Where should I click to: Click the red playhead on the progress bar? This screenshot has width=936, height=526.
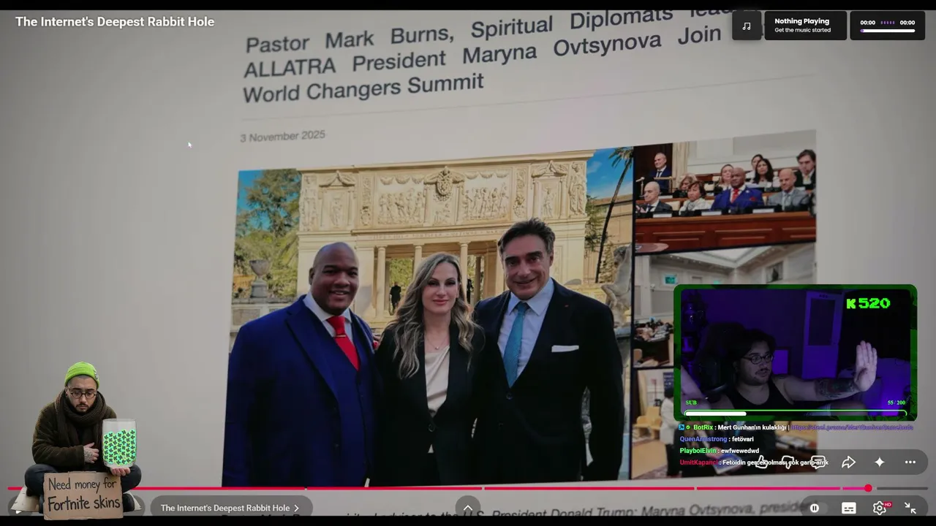[868, 488]
